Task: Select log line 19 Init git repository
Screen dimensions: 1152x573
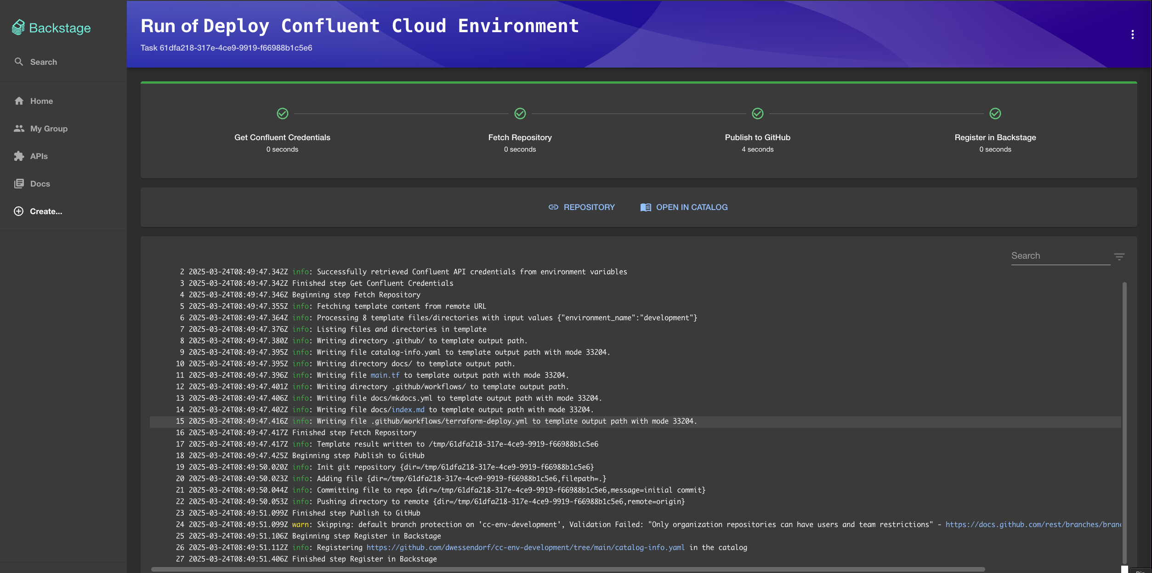Action: coord(636,467)
